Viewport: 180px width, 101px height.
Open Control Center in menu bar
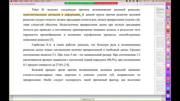coord(153,1)
